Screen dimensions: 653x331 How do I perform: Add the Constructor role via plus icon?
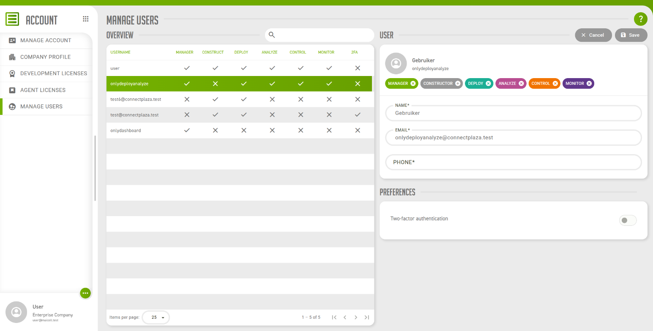[x=458, y=84]
